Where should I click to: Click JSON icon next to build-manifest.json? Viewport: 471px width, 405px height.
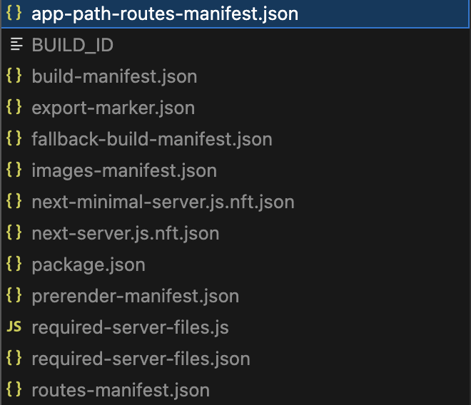click(14, 76)
